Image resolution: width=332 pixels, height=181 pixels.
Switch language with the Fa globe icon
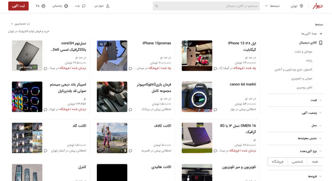point(41,6)
